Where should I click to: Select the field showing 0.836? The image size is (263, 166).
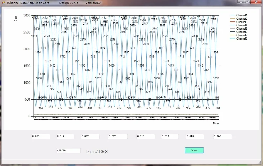[41, 136]
